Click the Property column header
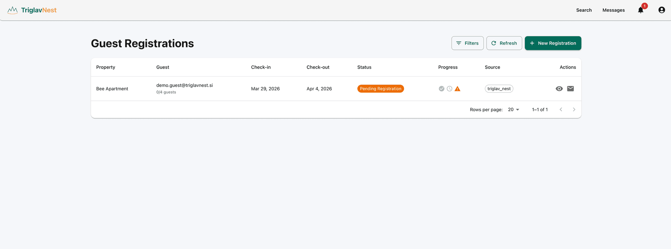 (x=106, y=67)
